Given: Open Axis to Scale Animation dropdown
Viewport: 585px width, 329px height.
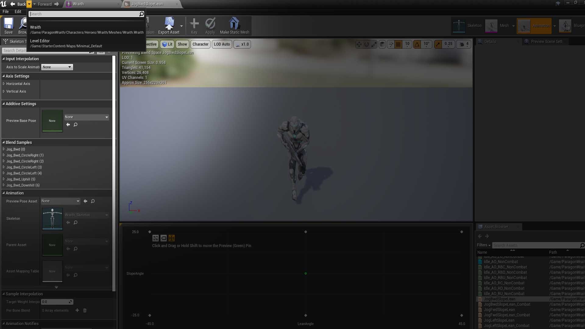Looking at the screenshot, I should point(57,67).
